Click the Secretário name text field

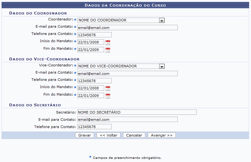click(137, 112)
